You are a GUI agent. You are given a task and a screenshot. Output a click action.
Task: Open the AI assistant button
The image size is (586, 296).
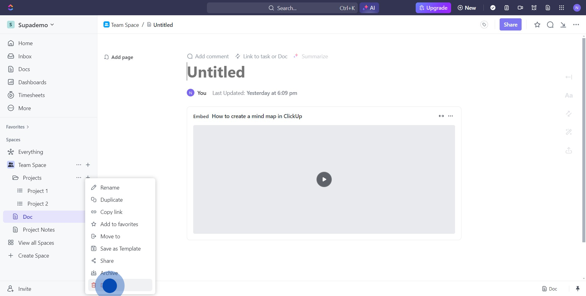369,8
